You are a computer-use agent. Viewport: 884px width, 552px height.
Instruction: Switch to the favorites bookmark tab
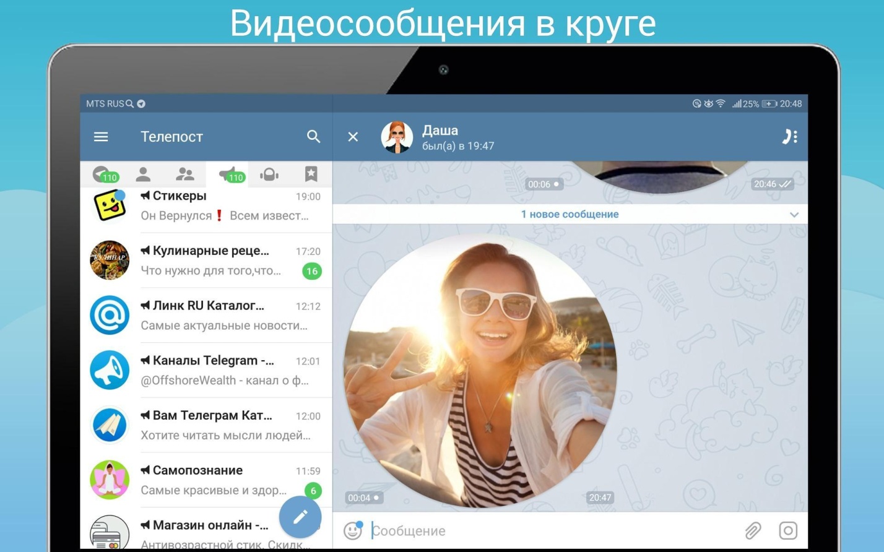click(311, 174)
